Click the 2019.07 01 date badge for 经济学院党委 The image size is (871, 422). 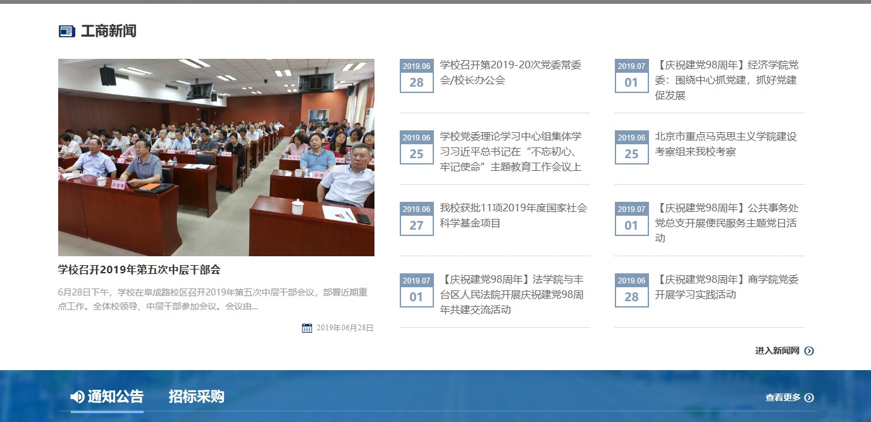tap(631, 76)
